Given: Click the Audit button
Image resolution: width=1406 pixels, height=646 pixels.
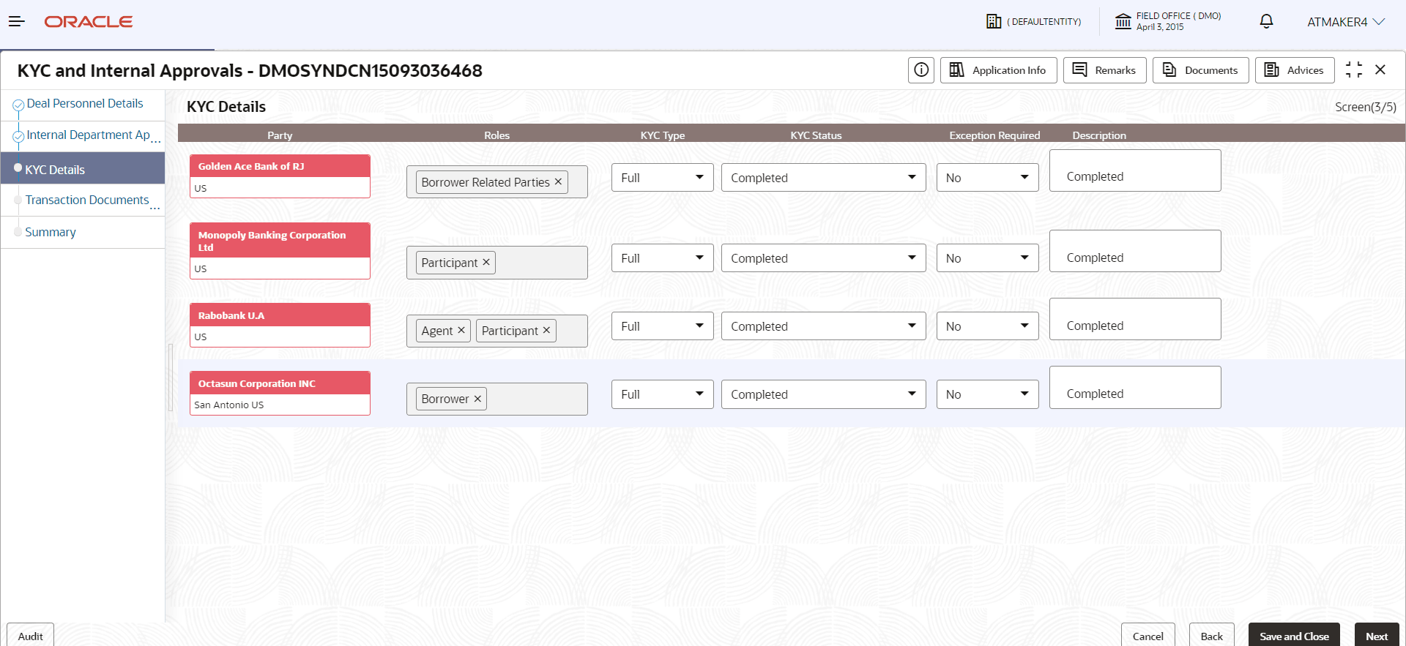Looking at the screenshot, I should (x=31, y=636).
